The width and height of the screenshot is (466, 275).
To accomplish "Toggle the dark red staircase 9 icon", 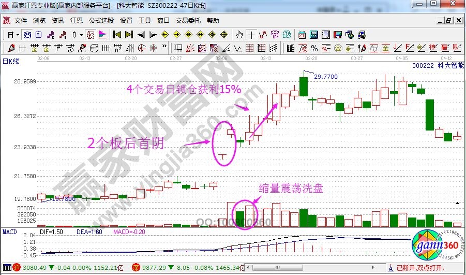I will (63, 35).
